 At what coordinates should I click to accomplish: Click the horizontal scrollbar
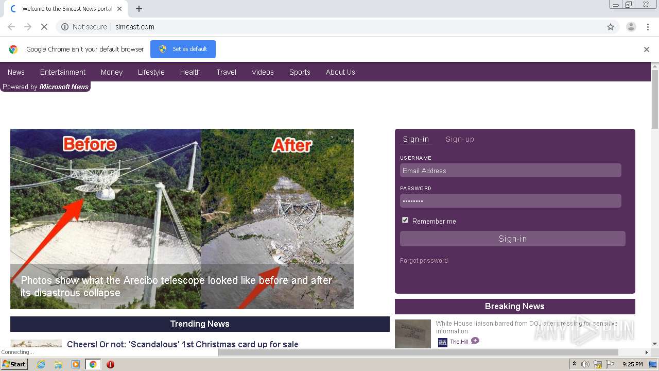pos(418,352)
